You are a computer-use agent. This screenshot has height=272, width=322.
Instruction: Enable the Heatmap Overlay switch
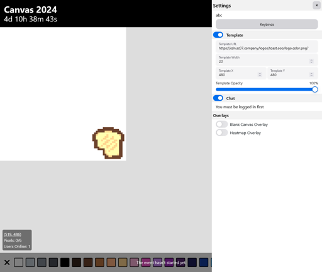point(222,133)
